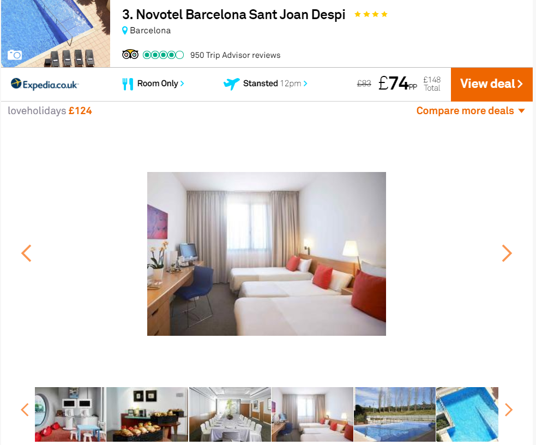Screen dimensions: 536x445
Task: Expand Compare more deals
Action: (x=471, y=110)
